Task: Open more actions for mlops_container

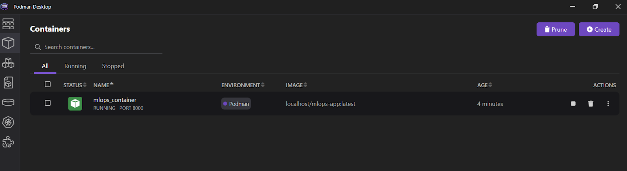Action: (x=608, y=104)
